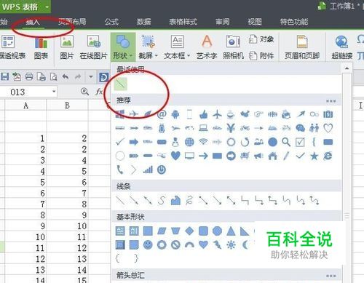Select column A header
364x283 pixels.
25,105
